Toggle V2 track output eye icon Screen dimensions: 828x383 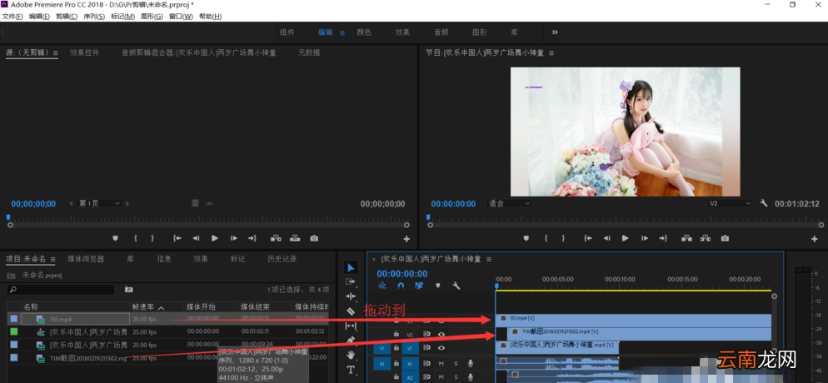point(441,334)
